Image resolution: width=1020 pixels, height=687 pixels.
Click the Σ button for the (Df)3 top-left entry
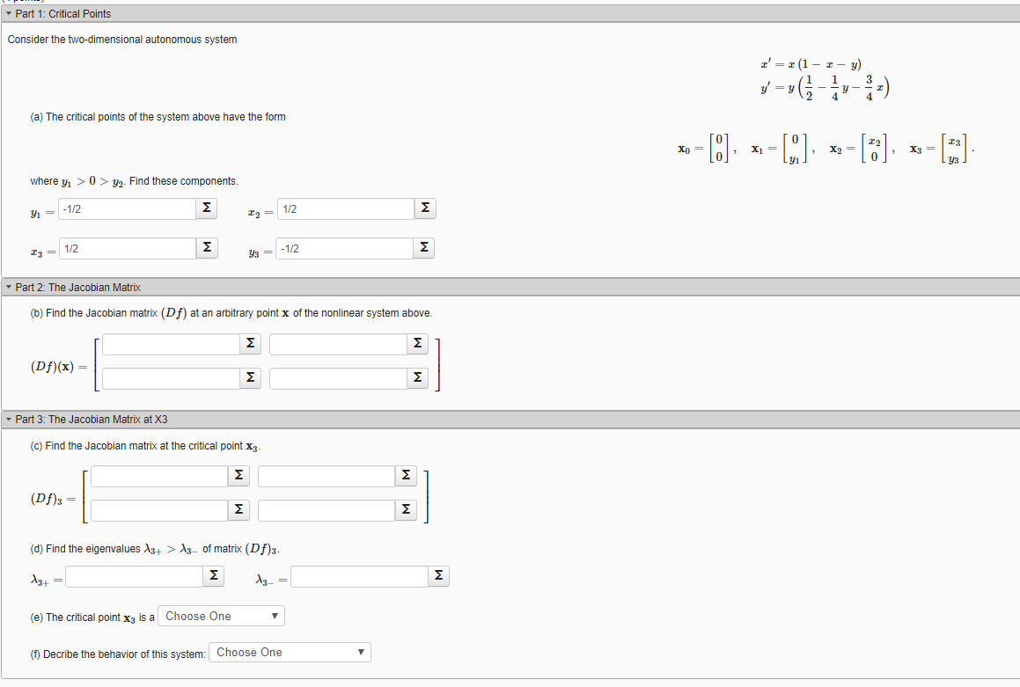238,475
